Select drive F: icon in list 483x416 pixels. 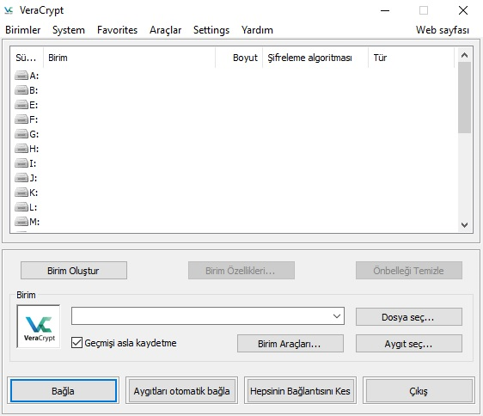coord(21,119)
